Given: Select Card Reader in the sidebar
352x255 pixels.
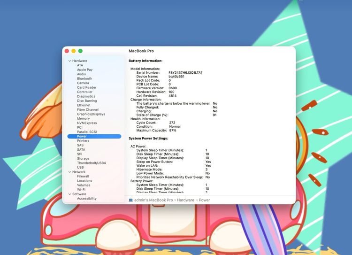Looking at the screenshot, I should coord(86,87).
